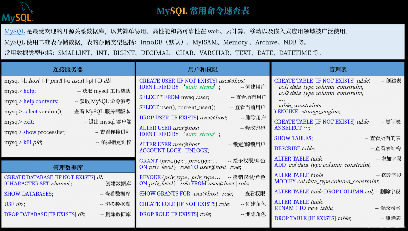Click the title MySQL 常用命令速查表

pos(203,11)
